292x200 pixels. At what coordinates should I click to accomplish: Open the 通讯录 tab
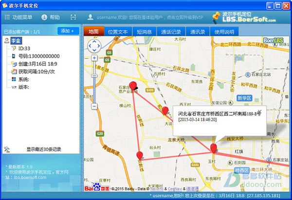click(198, 32)
